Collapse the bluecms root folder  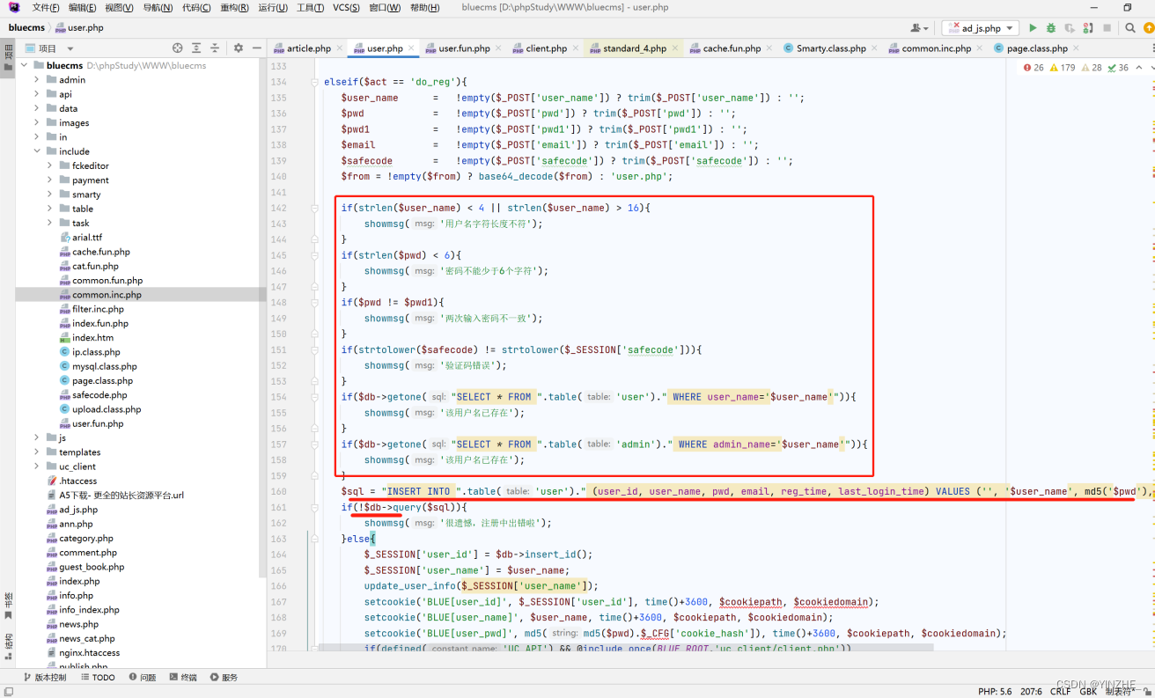tap(24, 65)
